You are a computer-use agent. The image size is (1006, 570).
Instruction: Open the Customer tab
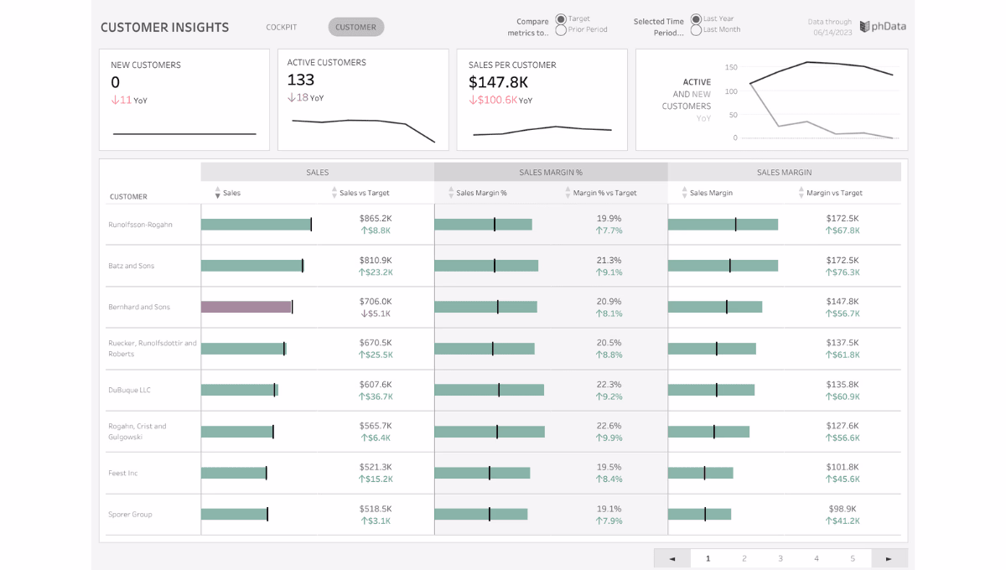356,27
